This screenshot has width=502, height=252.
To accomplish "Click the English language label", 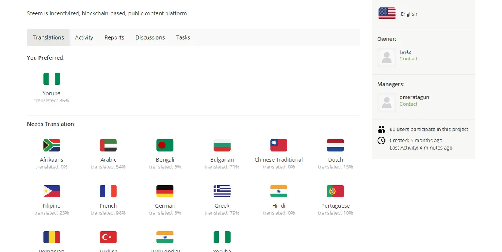I will [x=409, y=14].
